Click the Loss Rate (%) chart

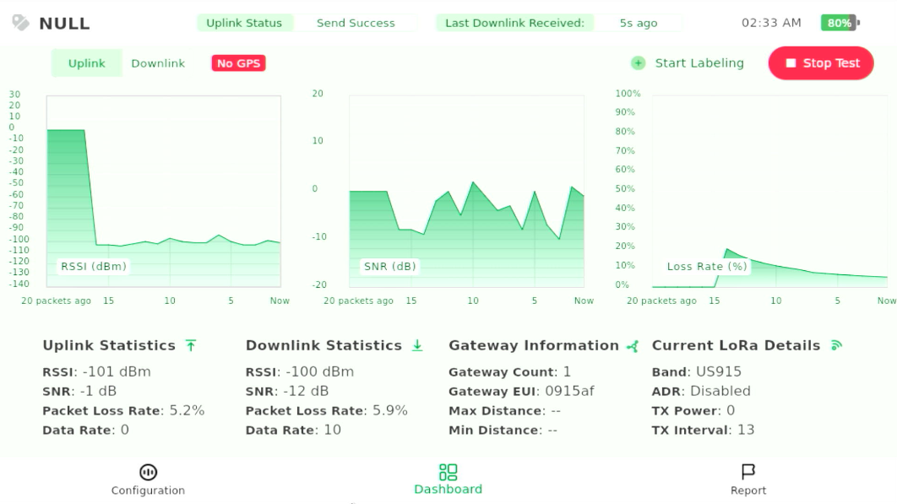tap(769, 192)
